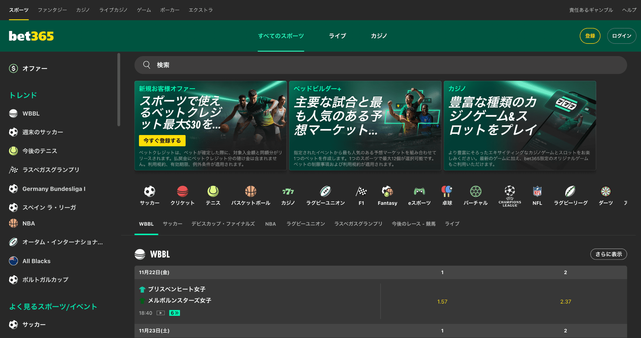
Task: Open the ベッドビルダー+ promo banner
Action: [x=365, y=126]
